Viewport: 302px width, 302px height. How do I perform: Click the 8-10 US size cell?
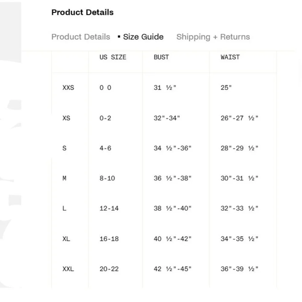click(x=107, y=178)
